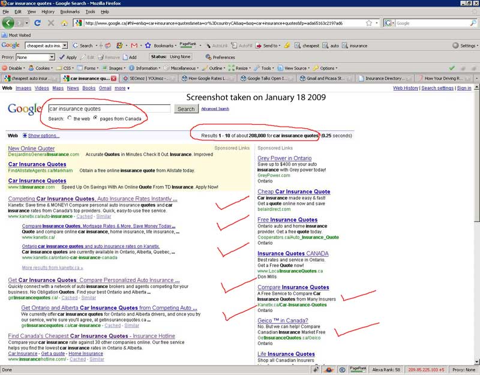The image size is (480, 375).
Task: Reload the page with the refresh icon
Action: click(x=37, y=23)
